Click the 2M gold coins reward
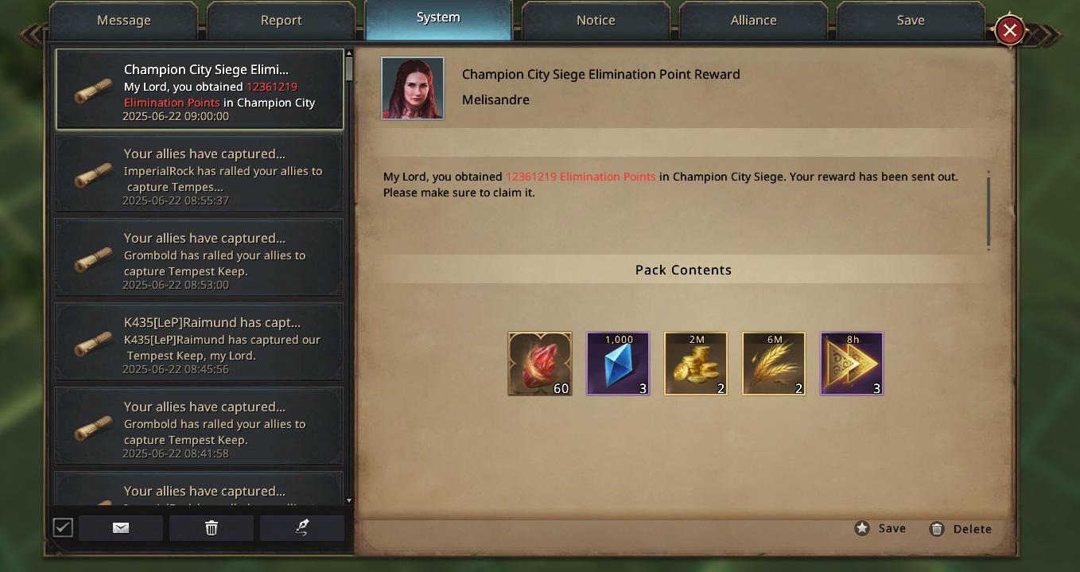1080x572 pixels. (696, 364)
